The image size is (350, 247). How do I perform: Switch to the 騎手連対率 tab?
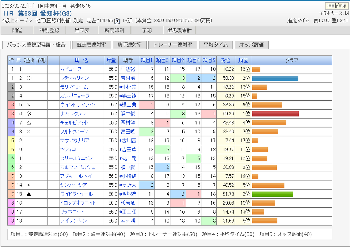pyautogui.click(x=129, y=45)
